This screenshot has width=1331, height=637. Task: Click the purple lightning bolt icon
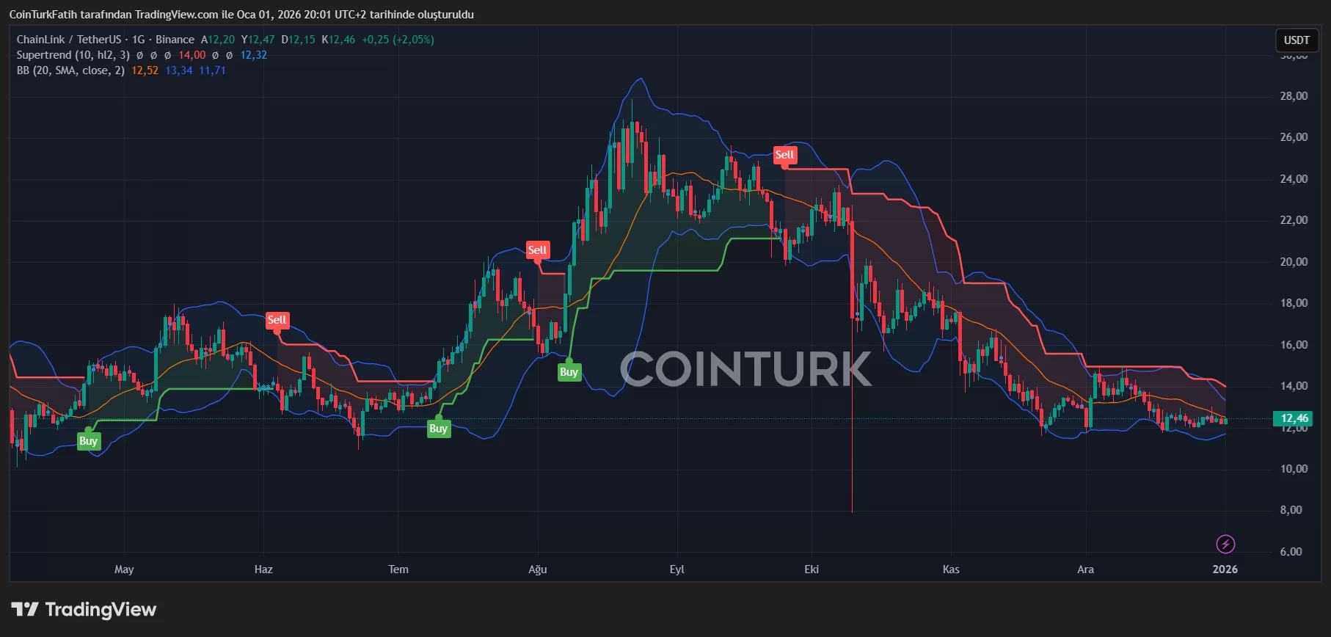tap(1225, 544)
